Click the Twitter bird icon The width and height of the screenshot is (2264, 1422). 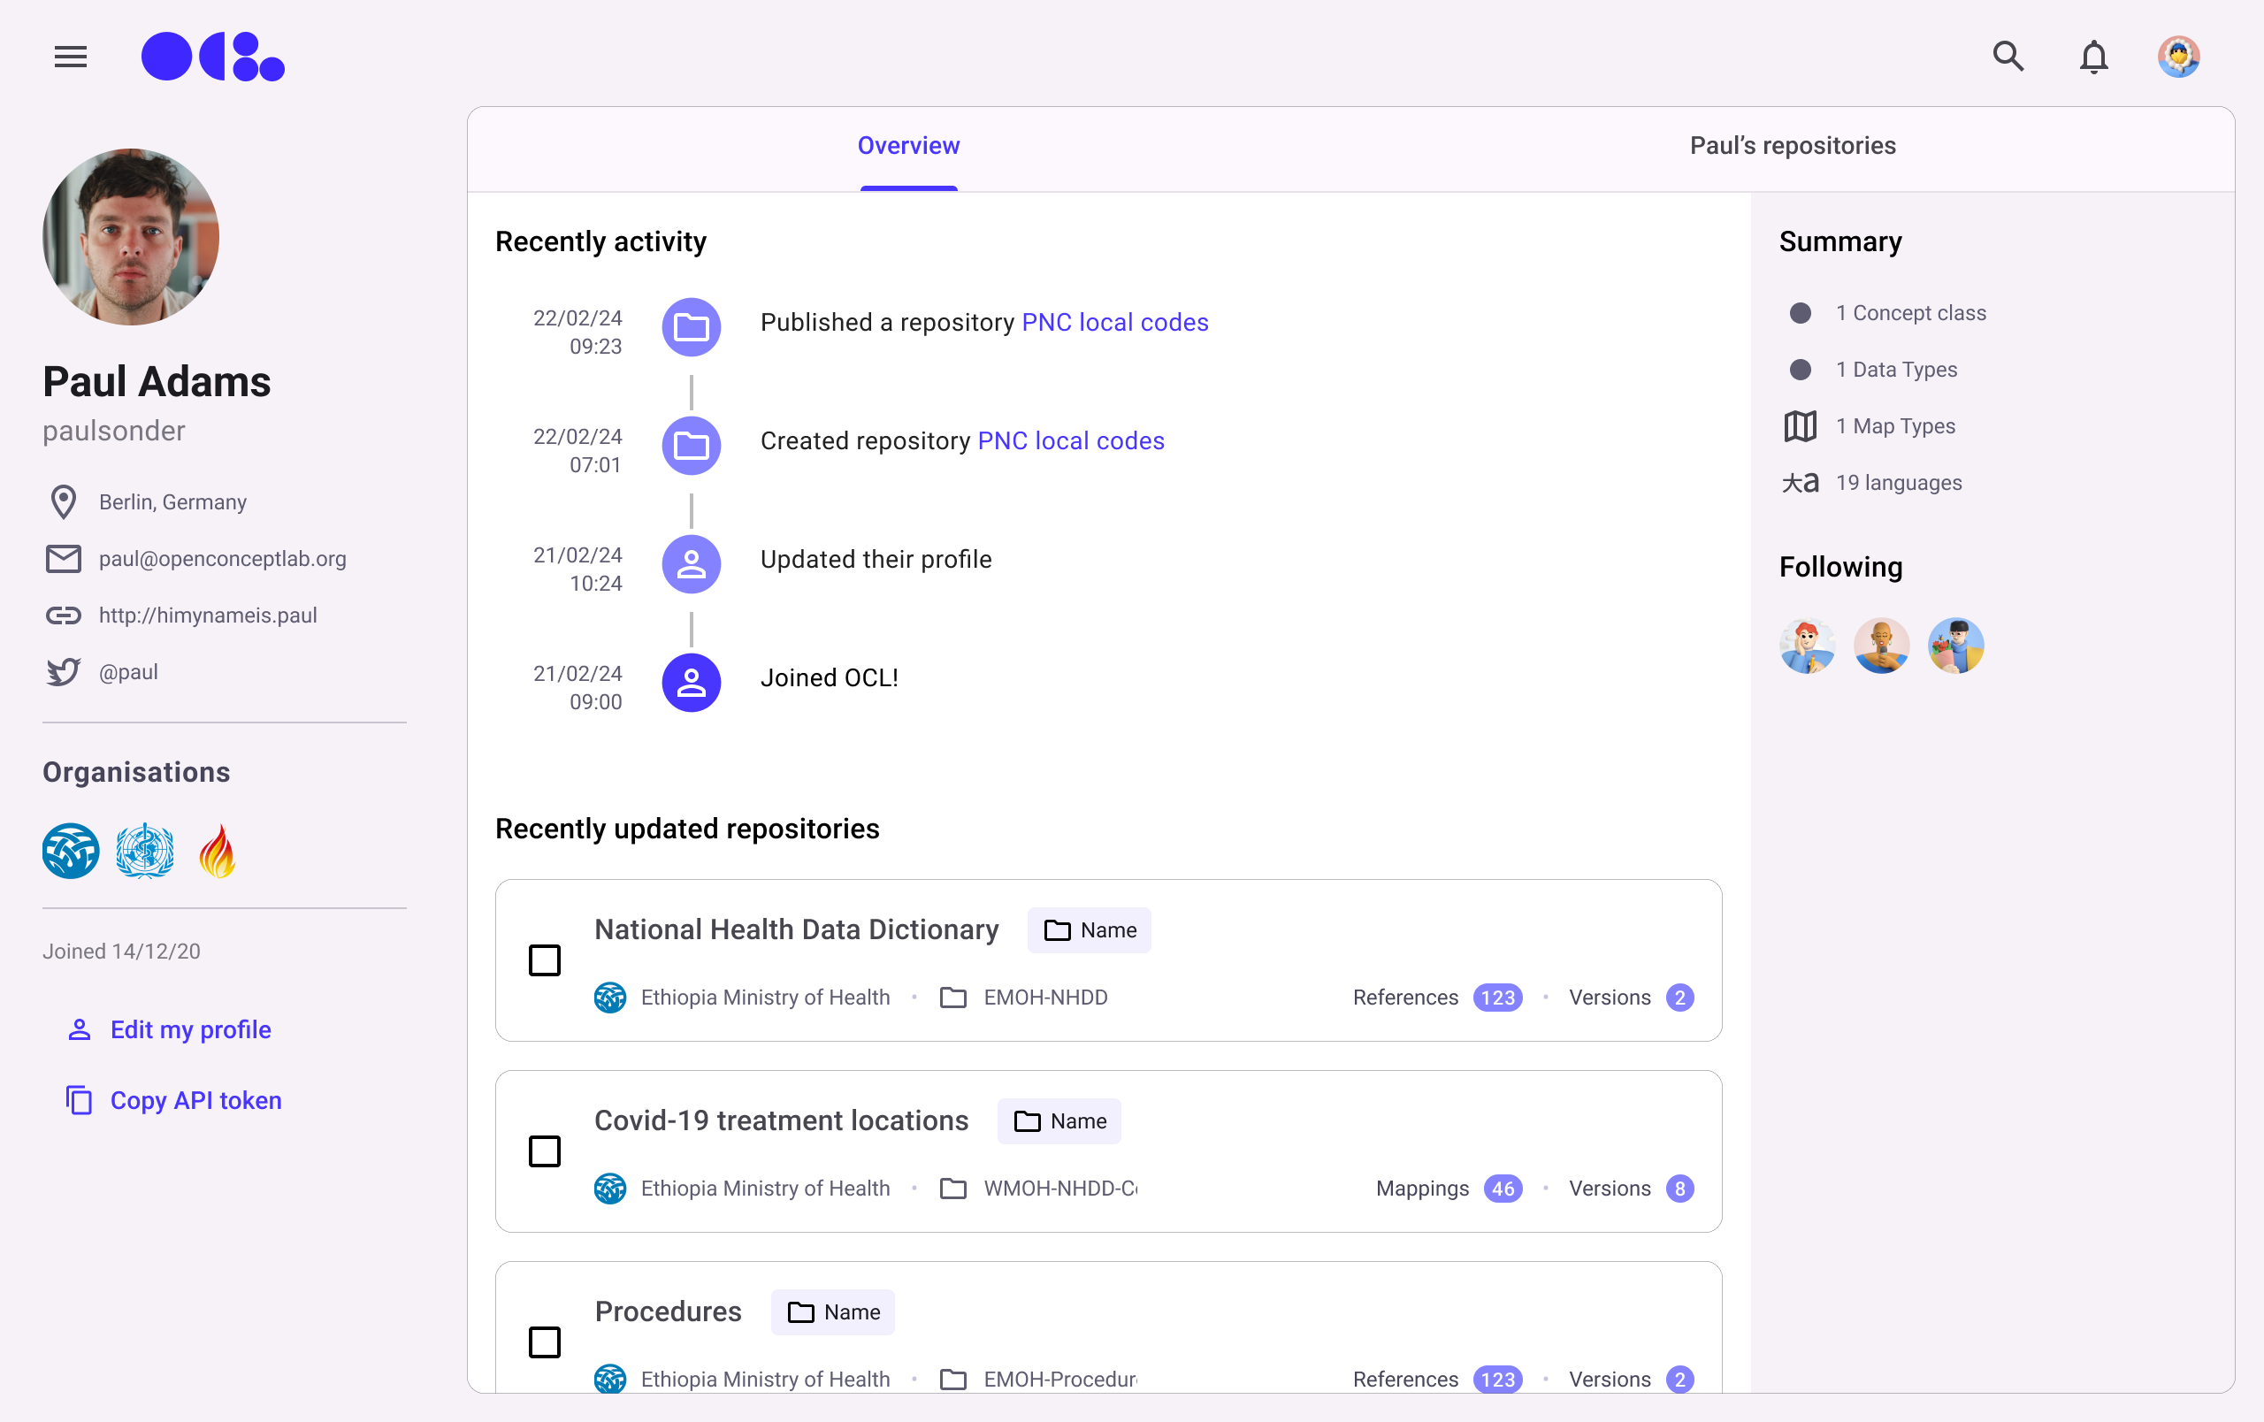pos(63,672)
